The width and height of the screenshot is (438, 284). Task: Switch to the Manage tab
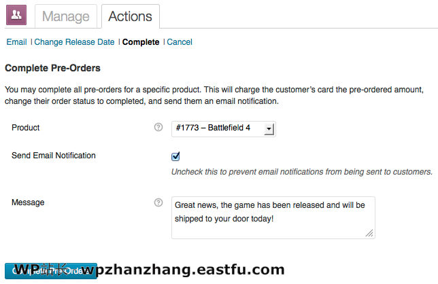(65, 16)
